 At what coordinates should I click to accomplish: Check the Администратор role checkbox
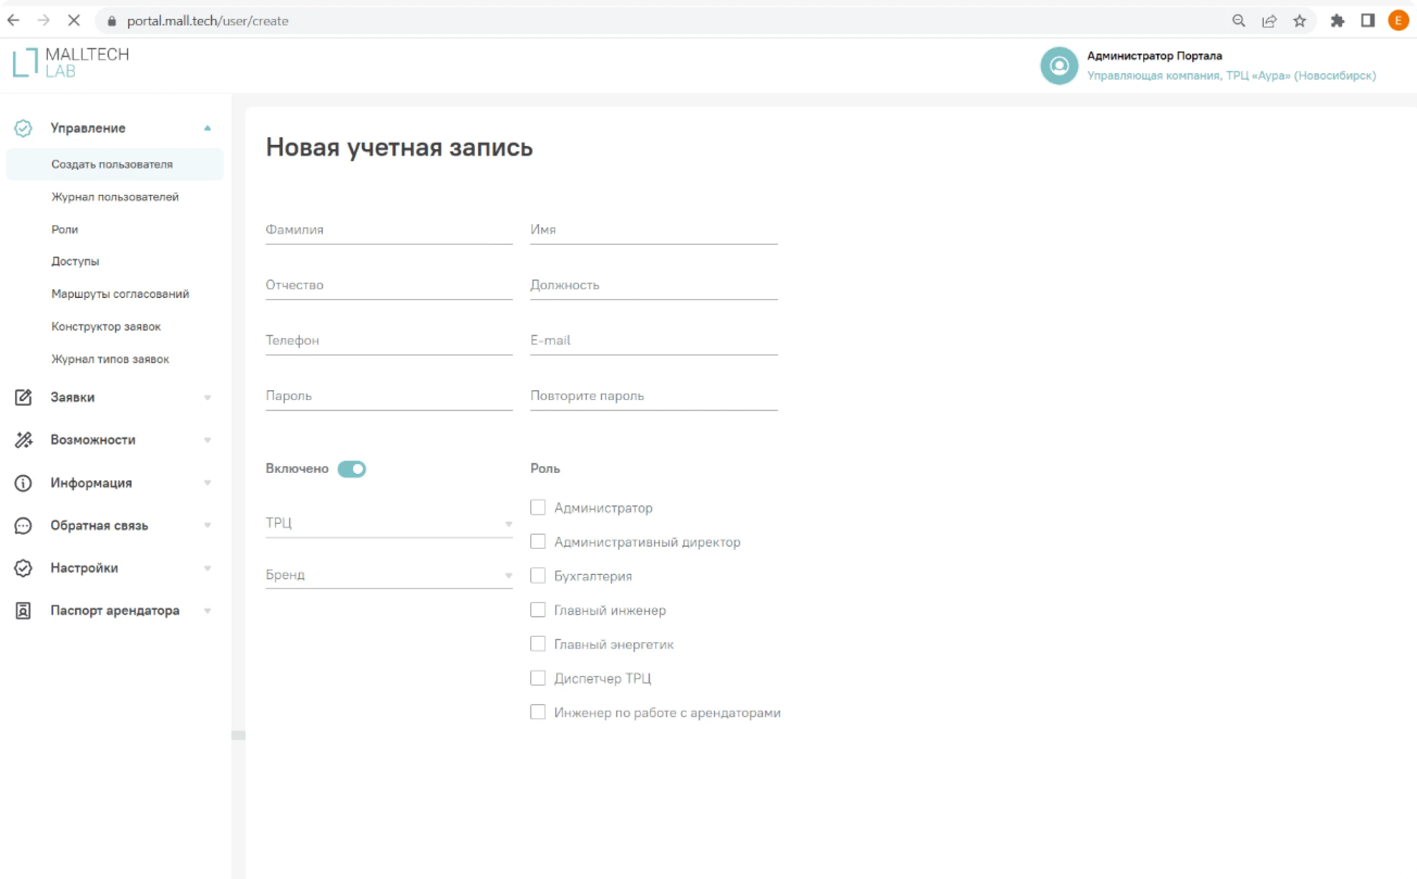[x=538, y=508]
